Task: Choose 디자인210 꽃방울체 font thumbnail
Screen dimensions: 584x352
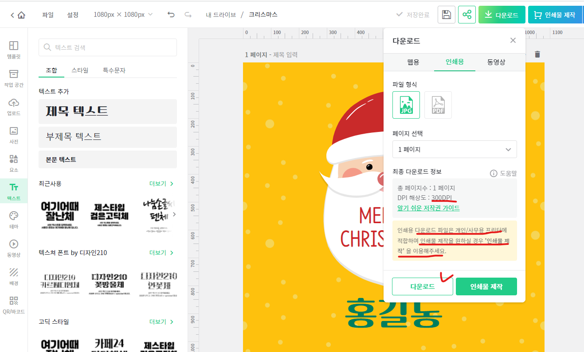Action: coord(110,283)
